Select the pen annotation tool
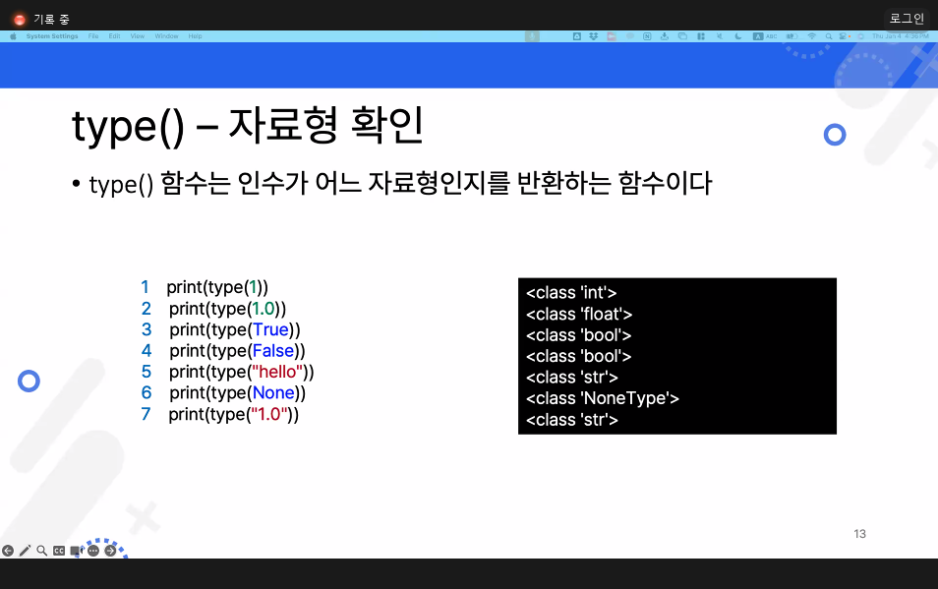 26,551
